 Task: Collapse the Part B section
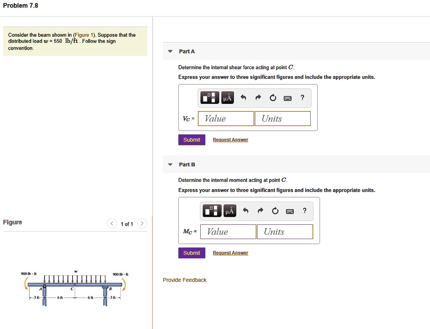[170, 164]
